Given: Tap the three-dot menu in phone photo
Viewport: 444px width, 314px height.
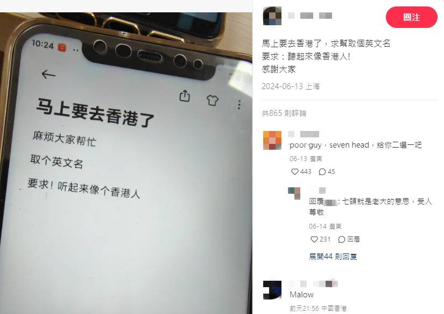Looking at the screenshot, I should pos(239,105).
